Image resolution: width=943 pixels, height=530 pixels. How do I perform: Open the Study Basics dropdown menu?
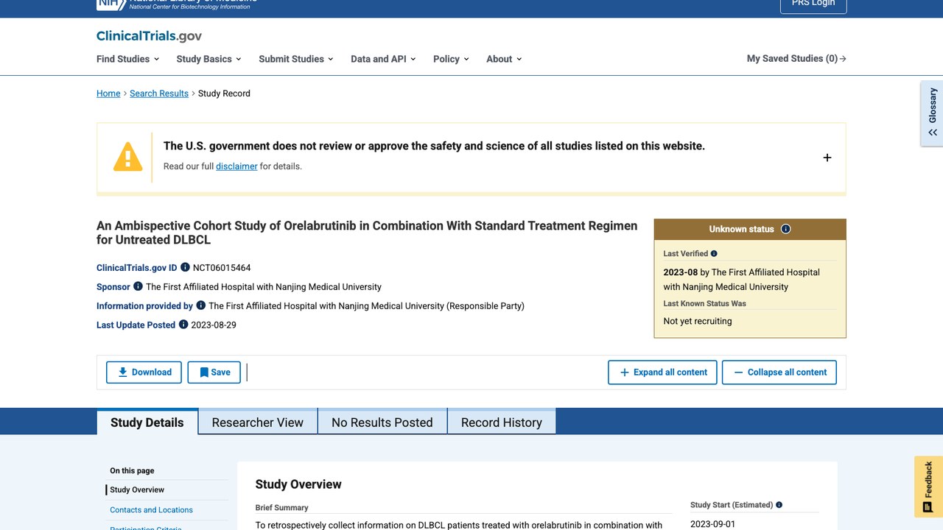[209, 59]
